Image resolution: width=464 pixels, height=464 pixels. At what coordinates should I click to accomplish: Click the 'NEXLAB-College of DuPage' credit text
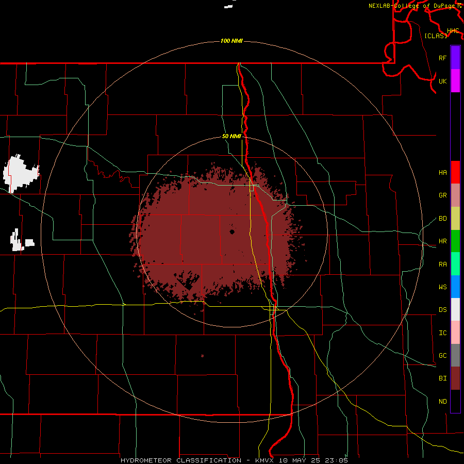tap(412, 6)
